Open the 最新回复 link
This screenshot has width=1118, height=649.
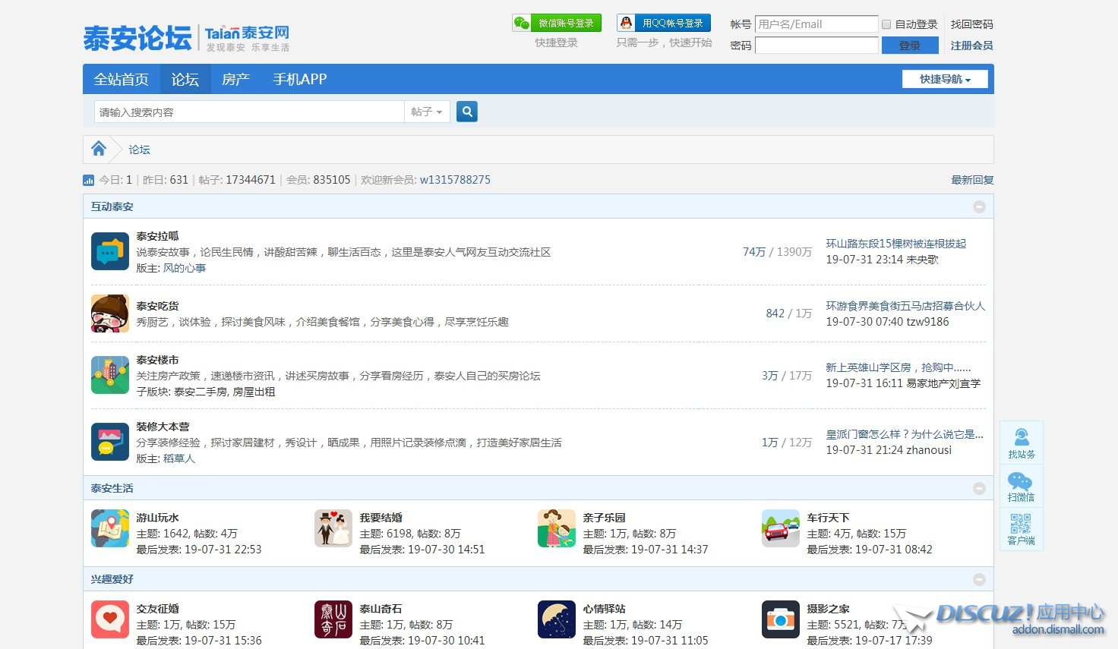coord(972,180)
